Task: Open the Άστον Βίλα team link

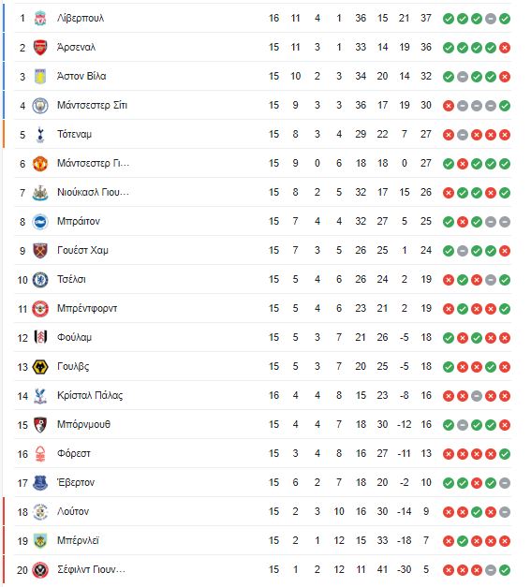Action: (x=81, y=77)
